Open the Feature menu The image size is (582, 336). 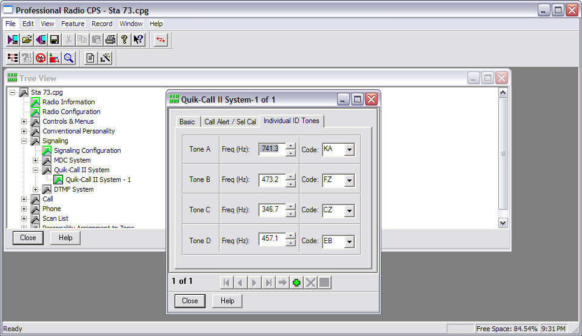73,24
